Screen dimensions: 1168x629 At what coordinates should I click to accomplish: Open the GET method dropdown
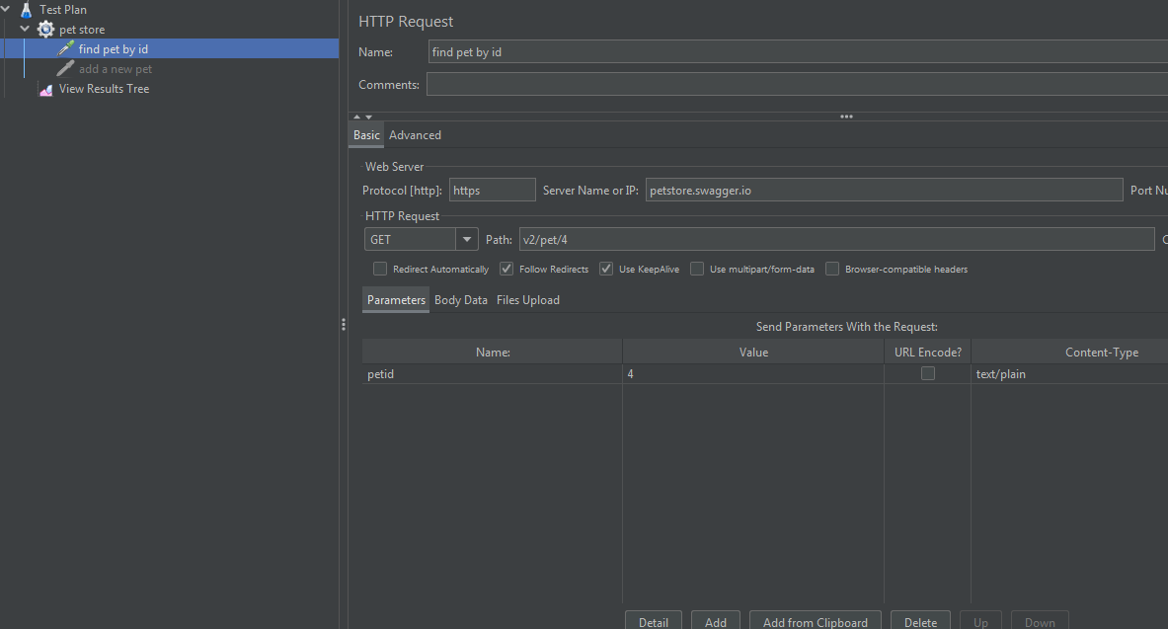466,239
